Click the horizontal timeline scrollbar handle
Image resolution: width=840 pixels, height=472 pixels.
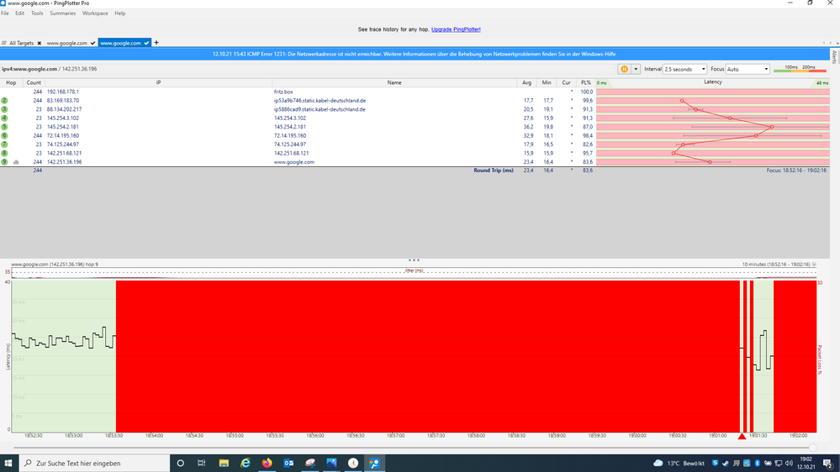tap(813, 448)
